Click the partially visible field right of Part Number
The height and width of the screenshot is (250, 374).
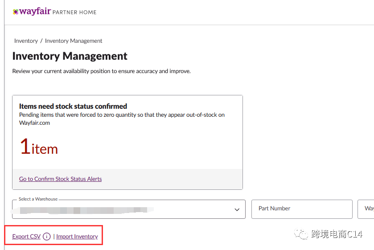[x=366, y=209]
